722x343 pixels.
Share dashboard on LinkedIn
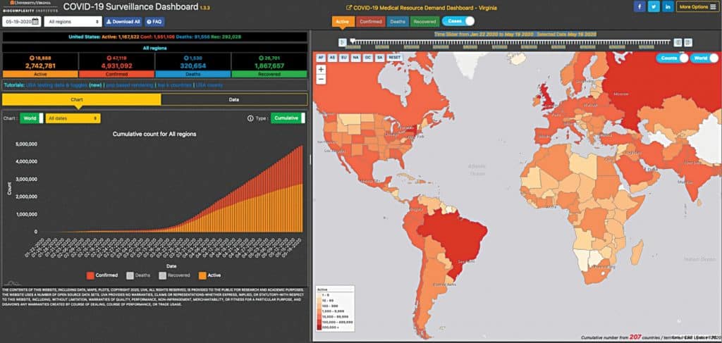tap(668, 7)
